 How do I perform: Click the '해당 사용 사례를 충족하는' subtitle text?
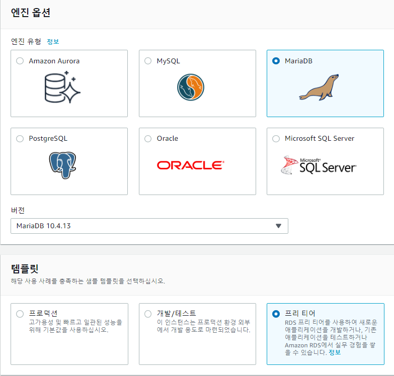click(88, 281)
